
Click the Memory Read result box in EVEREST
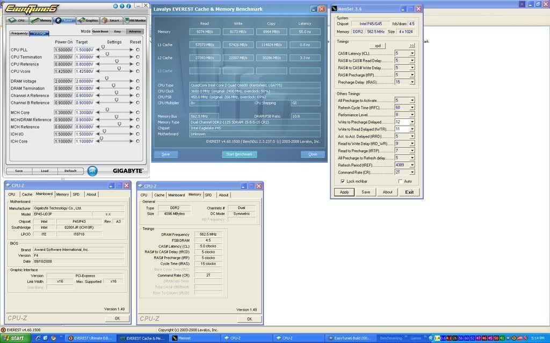point(205,32)
